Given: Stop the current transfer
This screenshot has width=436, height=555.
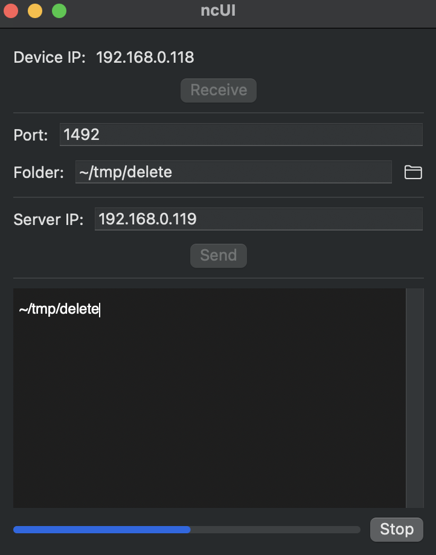Looking at the screenshot, I should pyautogui.click(x=397, y=530).
